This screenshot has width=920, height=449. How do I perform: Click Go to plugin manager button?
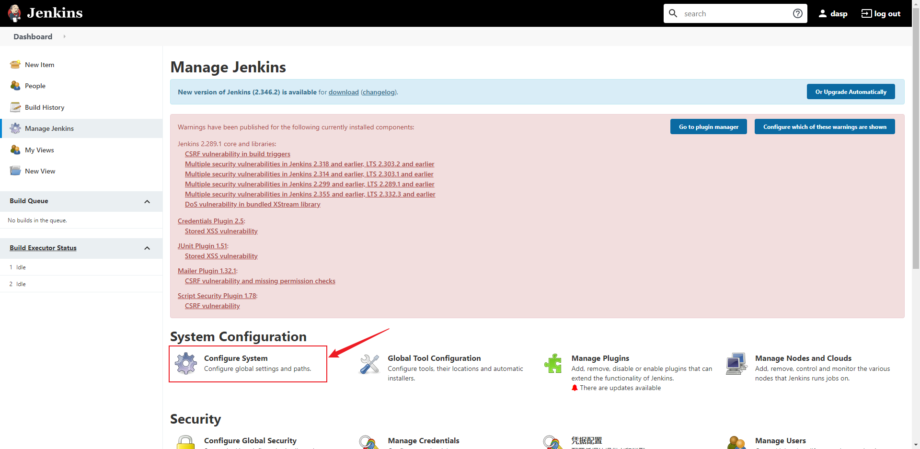708,127
